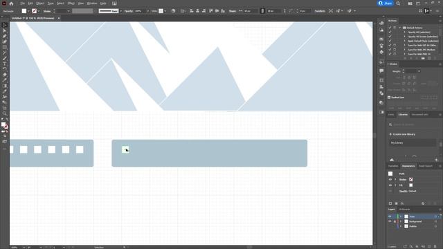The height and width of the screenshot is (249, 443).
Task: Expand the Apply Default Style action
Action: 404,41
